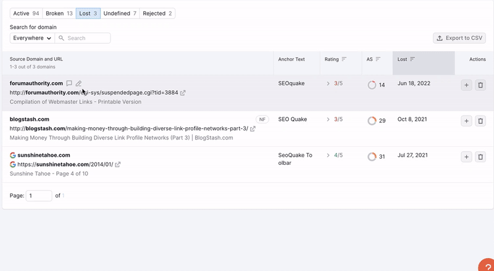Click Google icon beside https://sunshinetahoe.com URL

12,164
